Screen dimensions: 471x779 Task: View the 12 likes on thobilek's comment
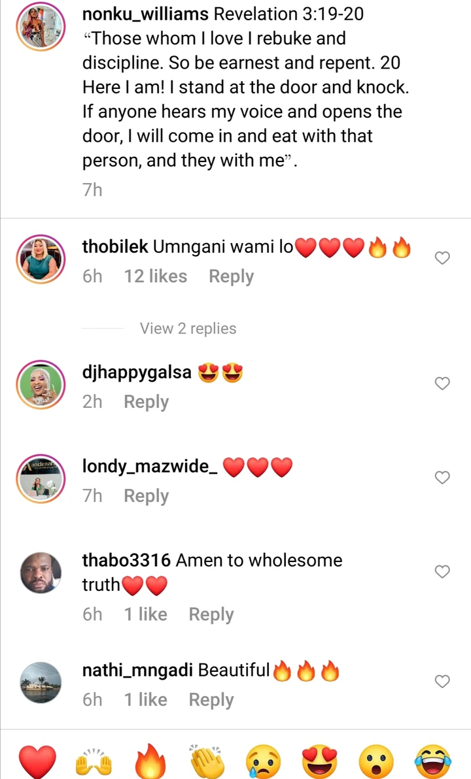coord(156,276)
